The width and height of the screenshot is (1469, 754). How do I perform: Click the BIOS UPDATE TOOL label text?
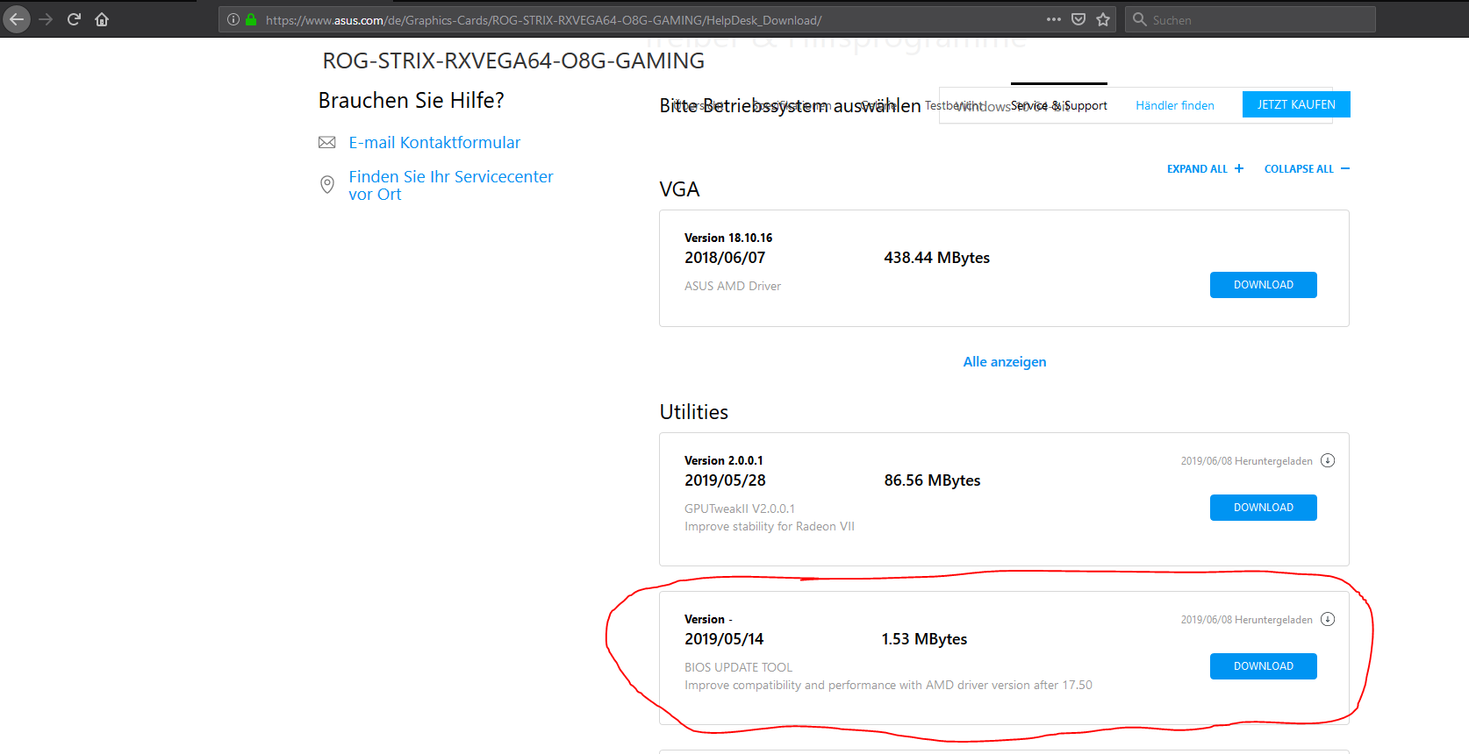pos(738,667)
